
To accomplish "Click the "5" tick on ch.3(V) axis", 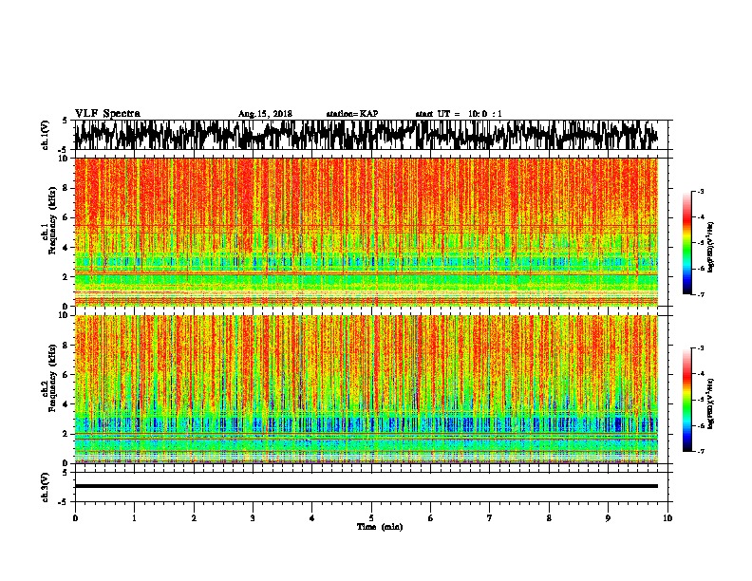I will (x=65, y=473).
